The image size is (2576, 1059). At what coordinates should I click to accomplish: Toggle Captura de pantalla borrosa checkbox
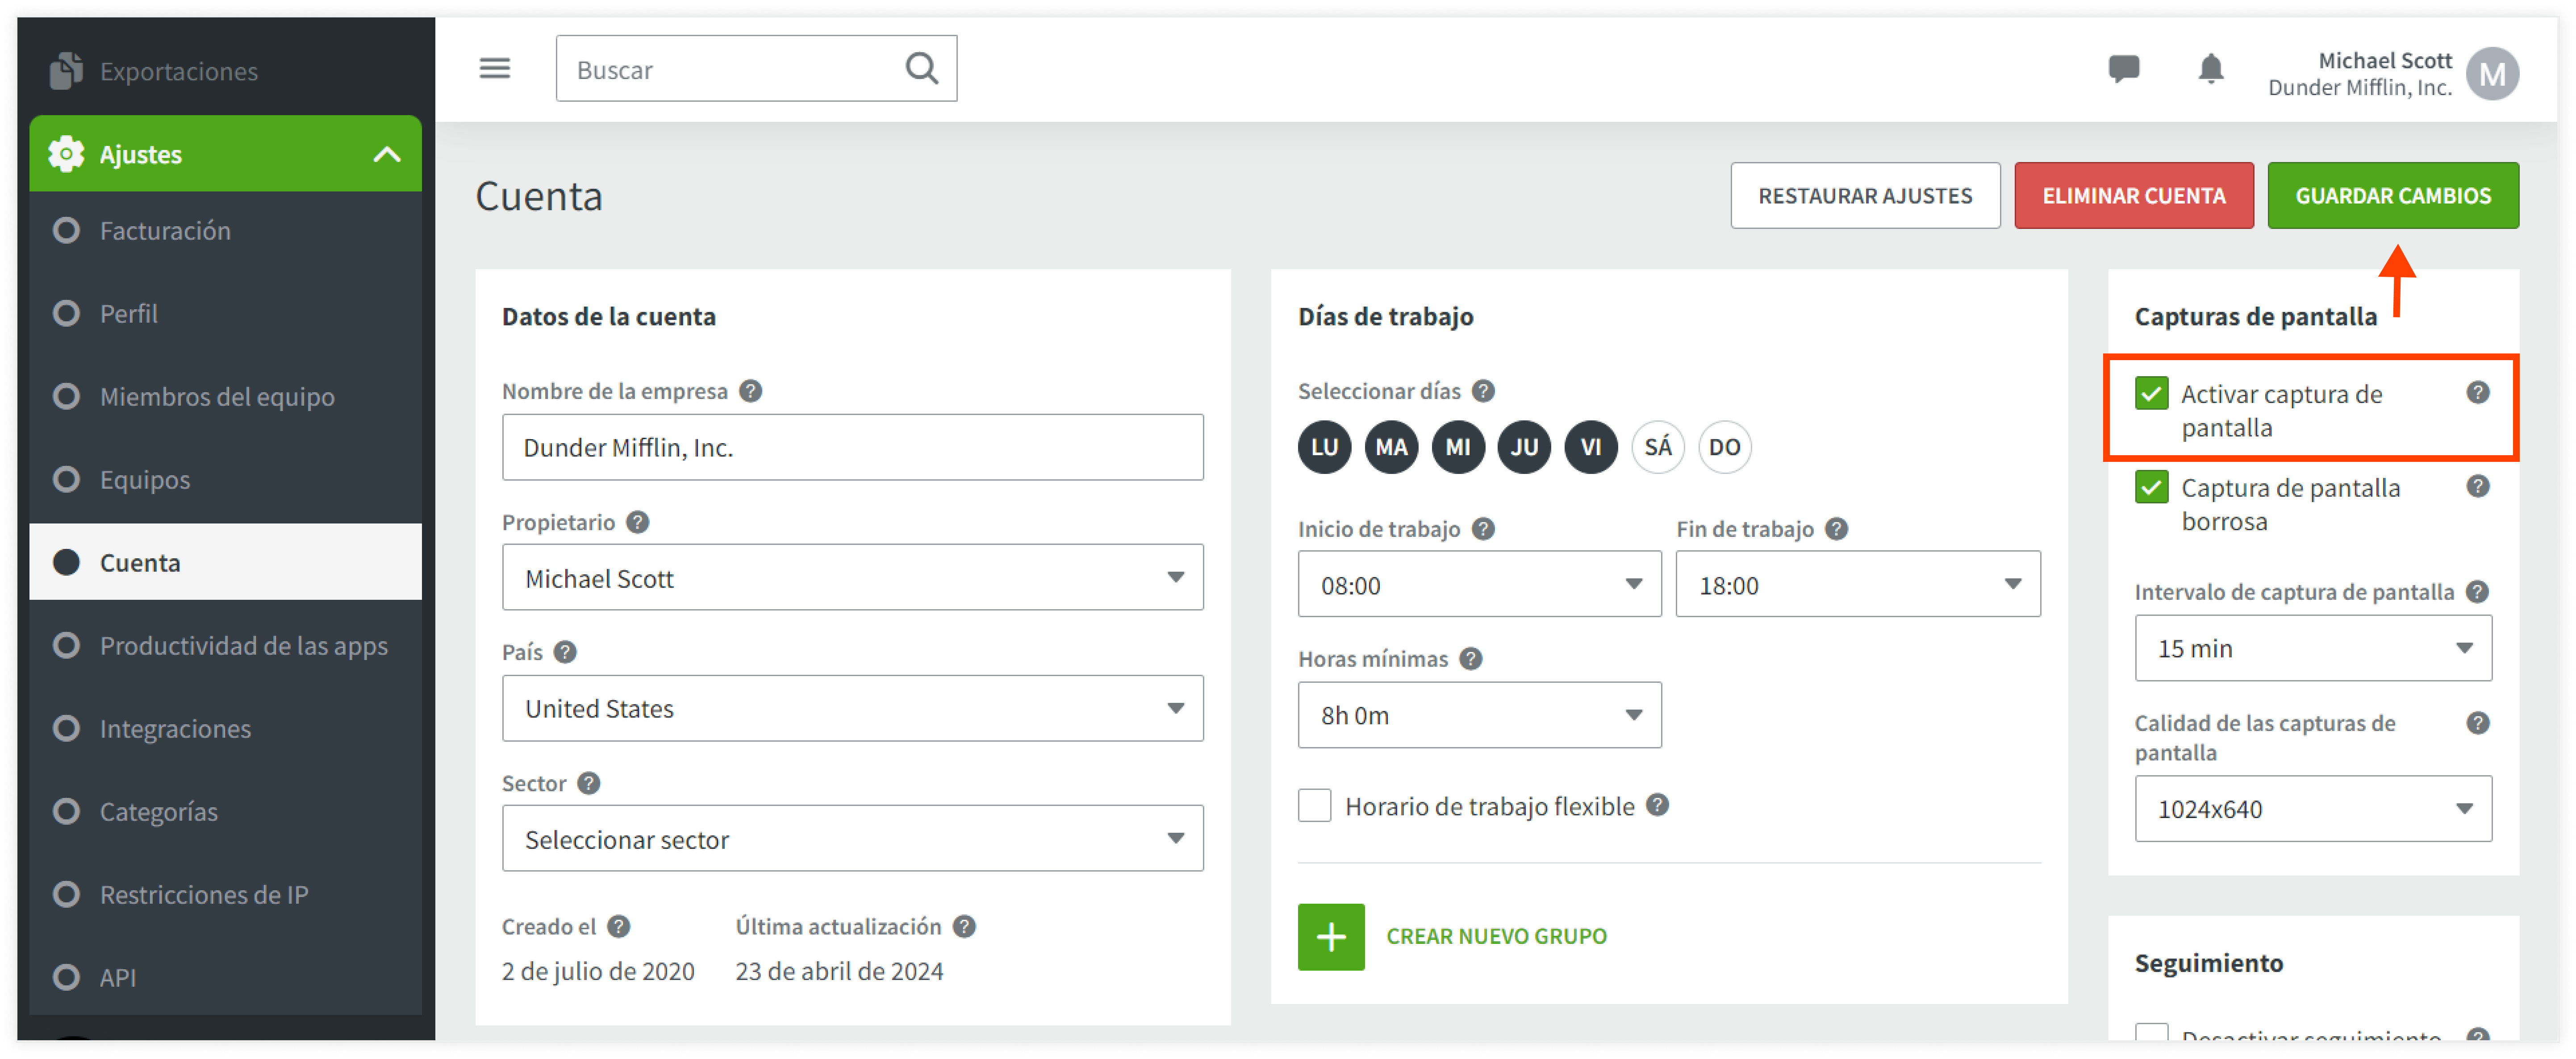[2151, 486]
